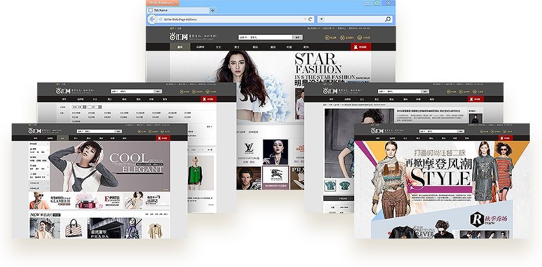The width and height of the screenshot is (542, 267).
Task: Expand top sidebar category arrow in COOL ELEGANT window
Action: (x=47, y=144)
